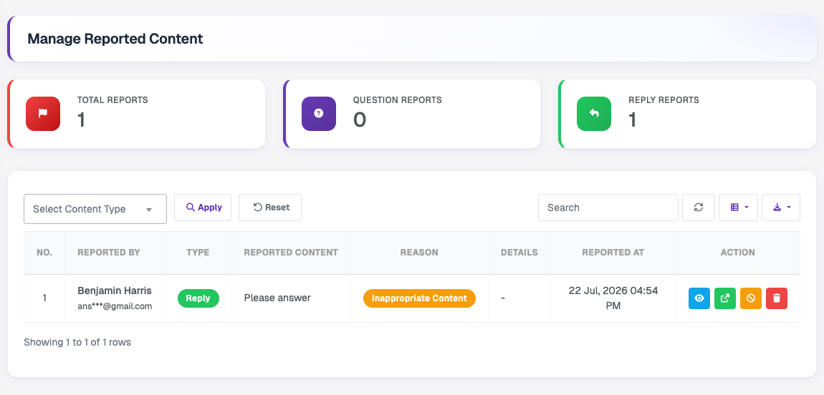Click the Type column header
The width and height of the screenshot is (824, 395).
(x=198, y=253)
